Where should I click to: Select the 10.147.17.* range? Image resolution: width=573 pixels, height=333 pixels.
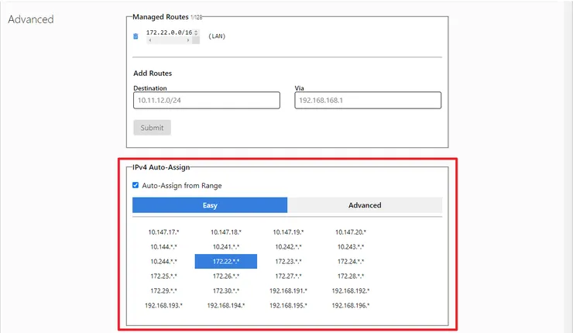coord(163,232)
